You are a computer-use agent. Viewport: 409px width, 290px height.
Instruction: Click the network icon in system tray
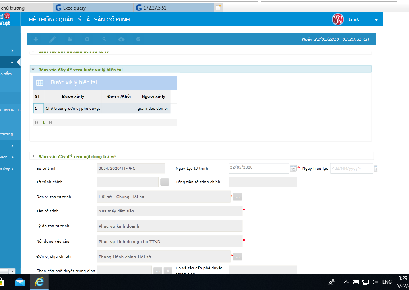366,282
